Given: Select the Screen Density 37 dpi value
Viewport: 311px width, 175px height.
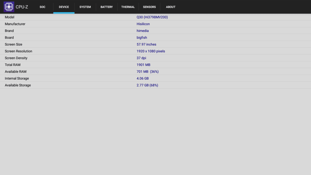Looking at the screenshot, I should coord(141,58).
